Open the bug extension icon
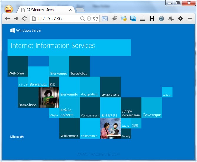 pos(114,18)
